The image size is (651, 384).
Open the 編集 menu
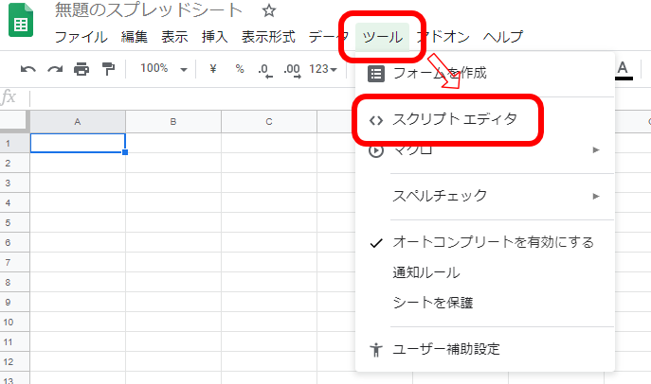(135, 37)
